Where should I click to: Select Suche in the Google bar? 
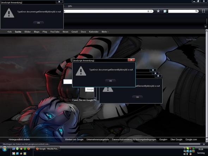pos(18,32)
